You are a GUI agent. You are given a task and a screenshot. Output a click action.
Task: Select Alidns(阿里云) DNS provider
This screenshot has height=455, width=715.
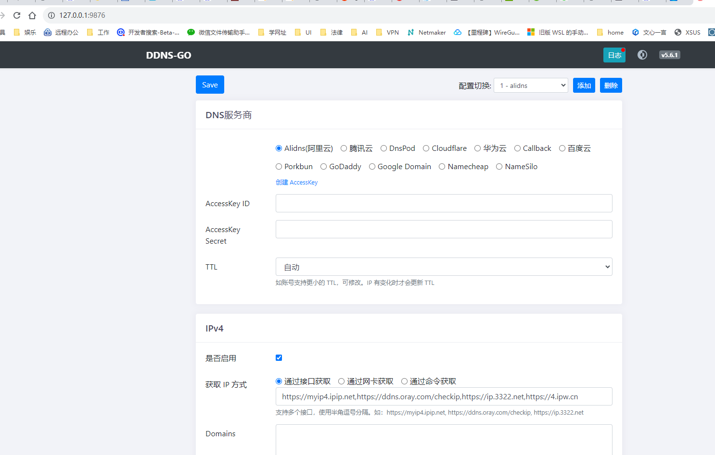point(279,148)
